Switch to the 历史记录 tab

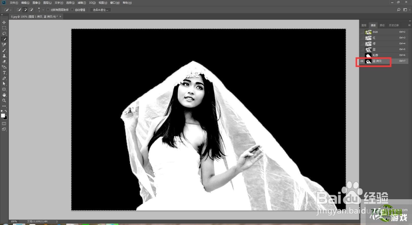tap(394, 25)
